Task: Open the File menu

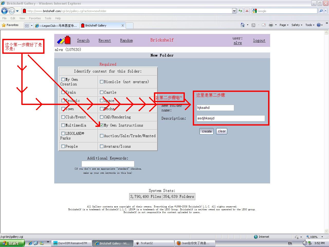Action: tap(4, 18)
